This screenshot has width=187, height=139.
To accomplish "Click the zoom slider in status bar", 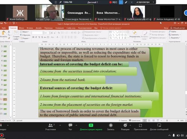I will pos(167,121).
